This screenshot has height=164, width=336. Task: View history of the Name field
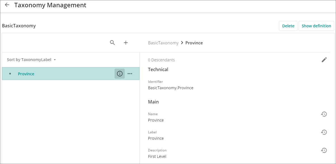click(x=324, y=114)
